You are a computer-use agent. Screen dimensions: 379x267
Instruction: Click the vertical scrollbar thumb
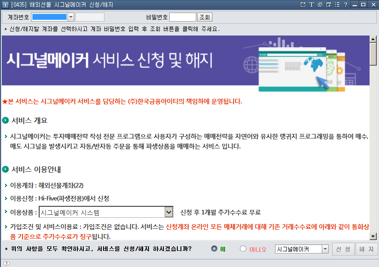373,54
